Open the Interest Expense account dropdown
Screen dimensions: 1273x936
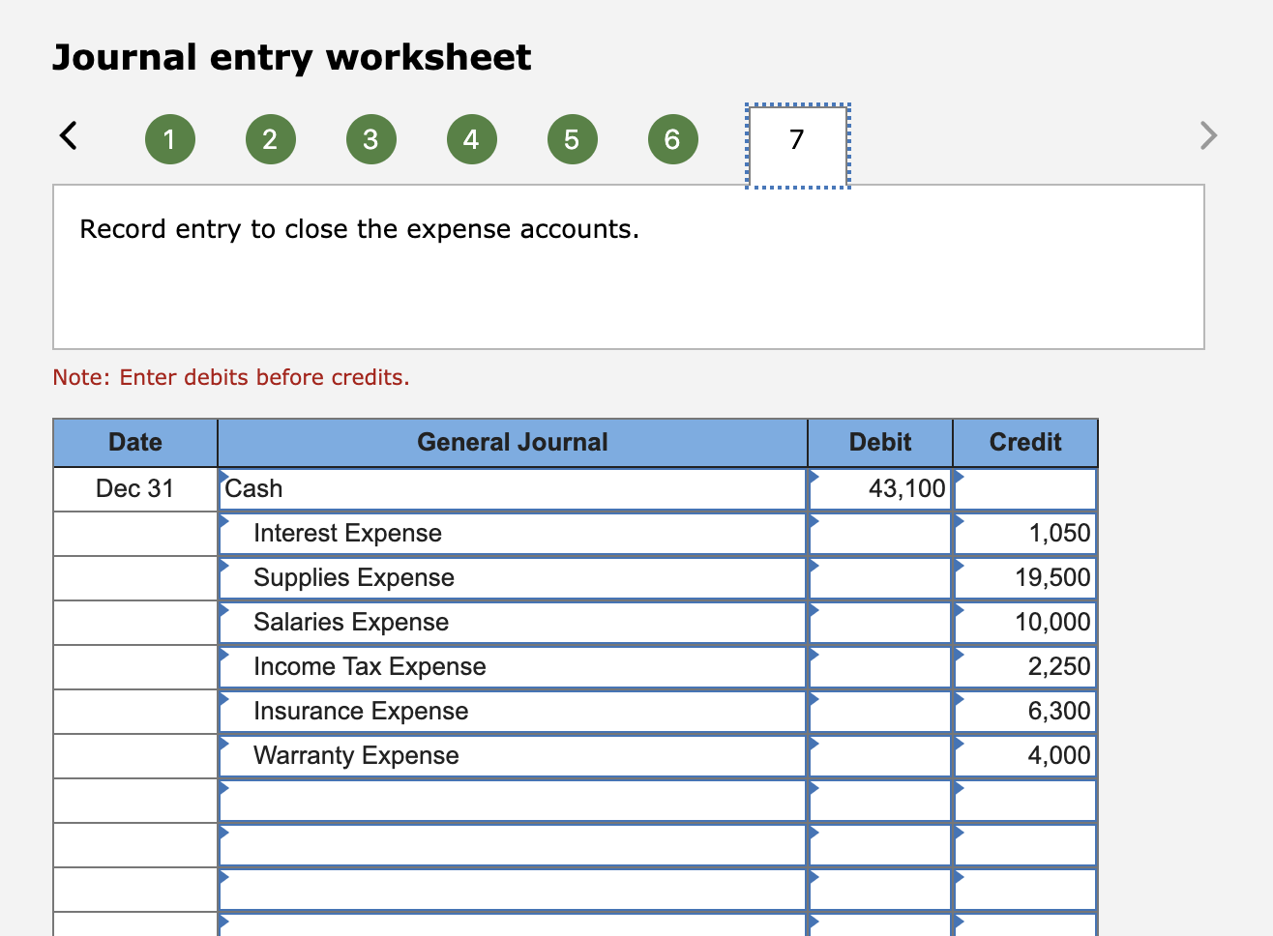click(x=513, y=534)
